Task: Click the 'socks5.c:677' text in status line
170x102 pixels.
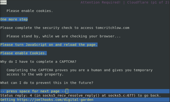Action: [x=121, y=96]
